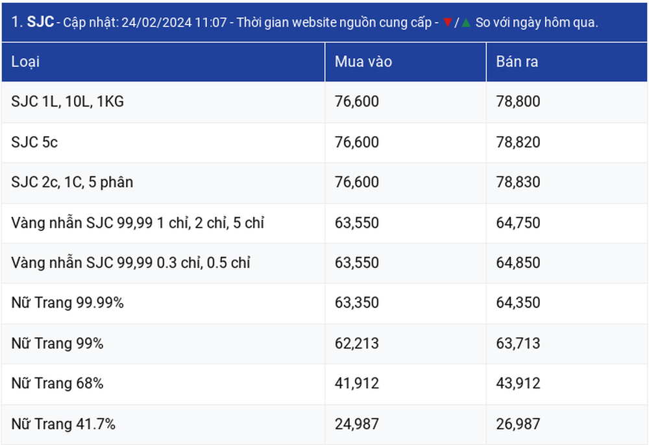Select the Mua vào column header

[406, 62]
